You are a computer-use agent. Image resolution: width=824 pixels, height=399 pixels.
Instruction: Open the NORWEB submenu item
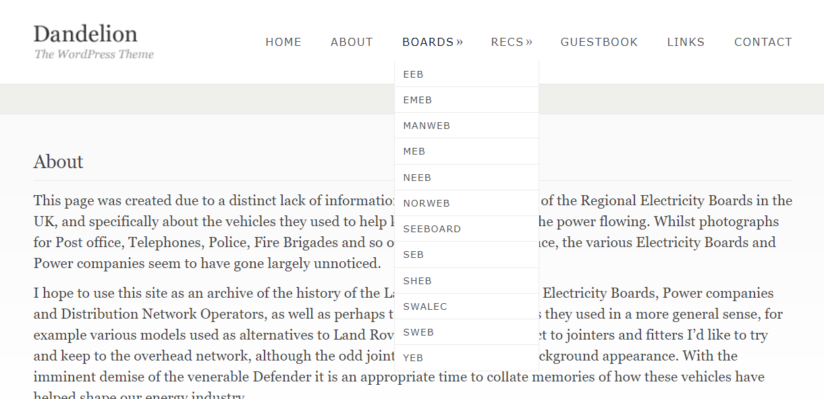tap(466, 203)
